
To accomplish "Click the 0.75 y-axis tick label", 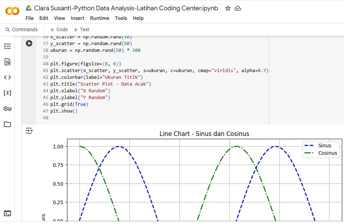I will pos(58,165).
